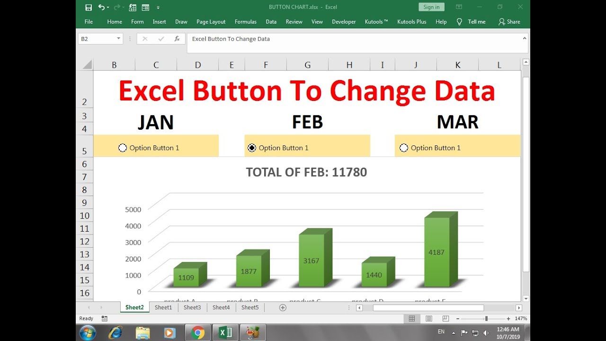
Task: Switch to the Home ribbon tab
Action: point(115,22)
